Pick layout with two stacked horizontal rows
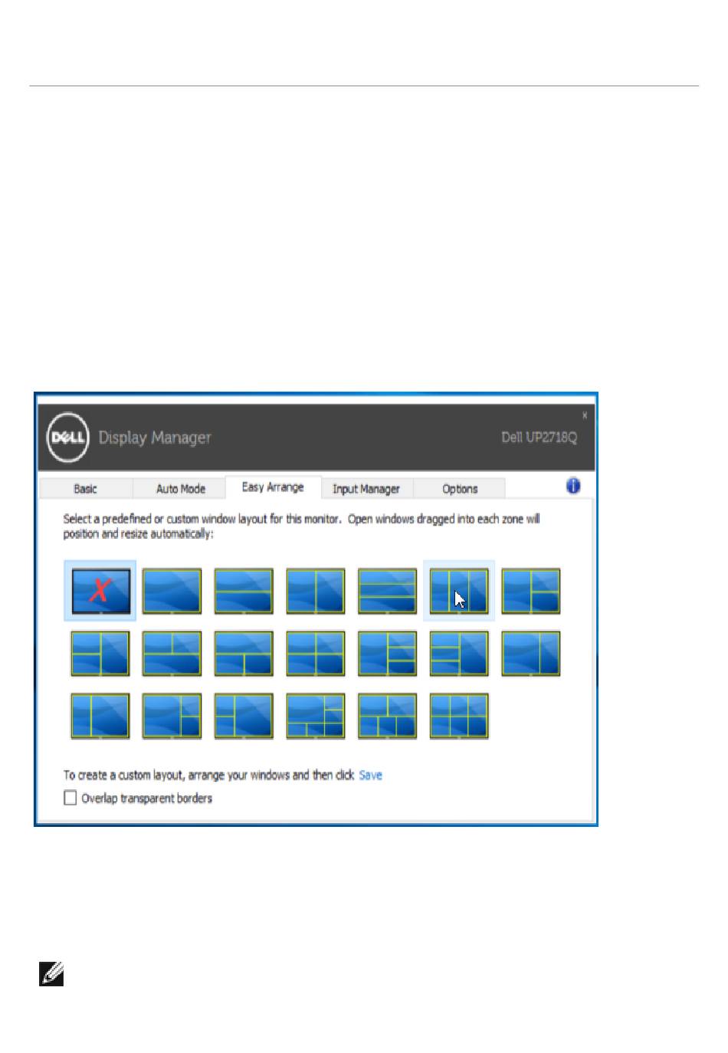The height and width of the screenshot is (1053, 728). (x=244, y=590)
